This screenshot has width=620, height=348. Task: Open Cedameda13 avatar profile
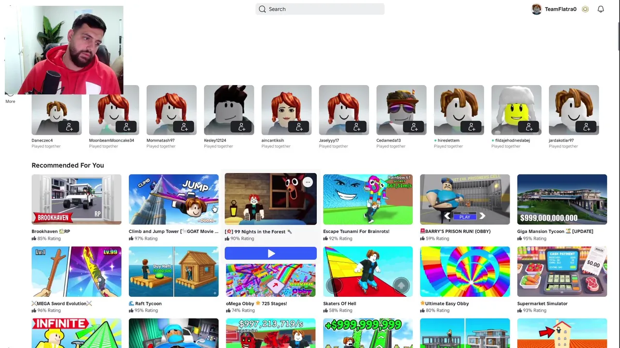tap(402, 110)
